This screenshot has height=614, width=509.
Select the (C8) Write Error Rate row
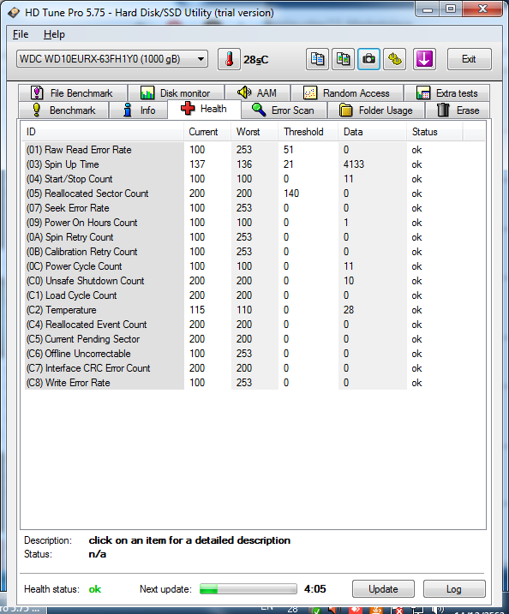[254, 383]
